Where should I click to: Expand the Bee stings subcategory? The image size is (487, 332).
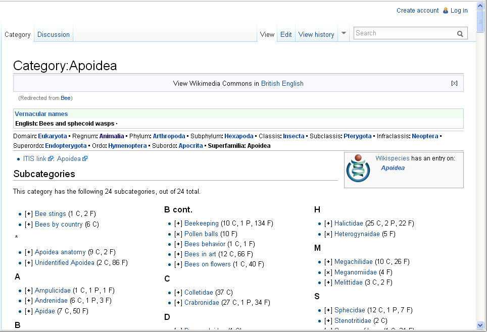pyautogui.click(x=29, y=214)
